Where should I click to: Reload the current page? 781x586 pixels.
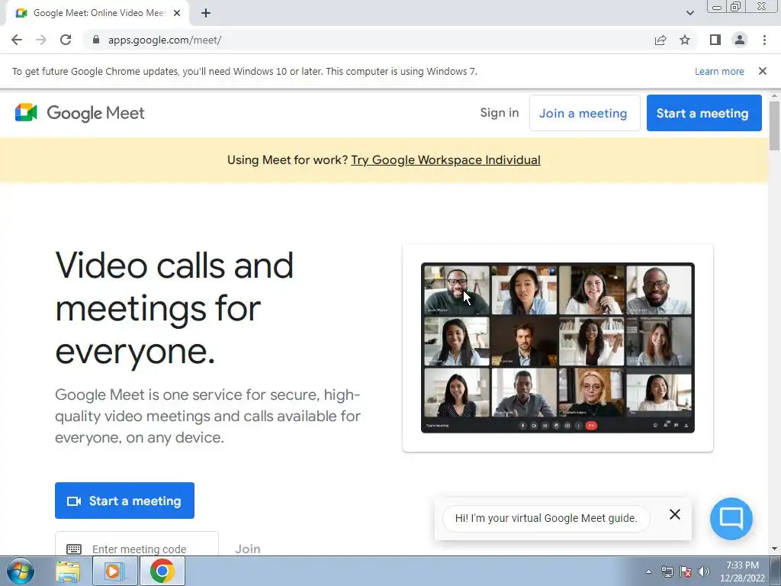(x=66, y=40)
